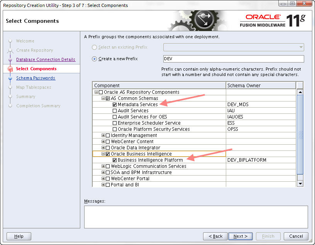315x245 pixels.
Task: Select the Select Components step
Action: tap(36, 69)
